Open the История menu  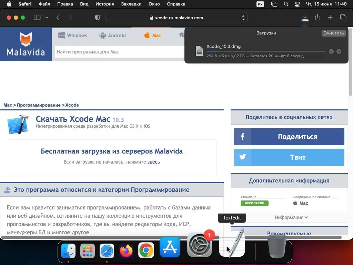[x=105, y=4]
